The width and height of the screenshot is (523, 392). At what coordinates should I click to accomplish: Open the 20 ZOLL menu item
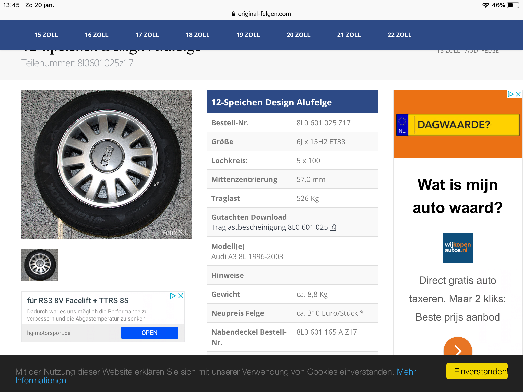point(299,35)
